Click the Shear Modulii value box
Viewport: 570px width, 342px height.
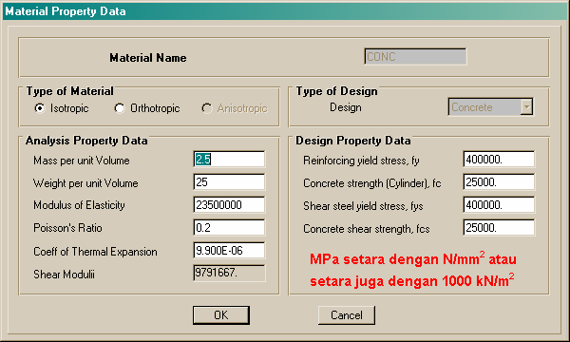[x=229, y=273]
